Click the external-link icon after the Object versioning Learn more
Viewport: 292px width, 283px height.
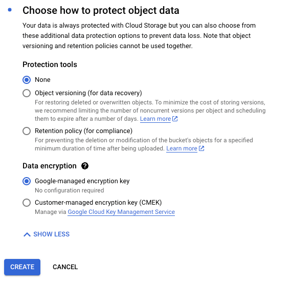[x=175, y=119]
